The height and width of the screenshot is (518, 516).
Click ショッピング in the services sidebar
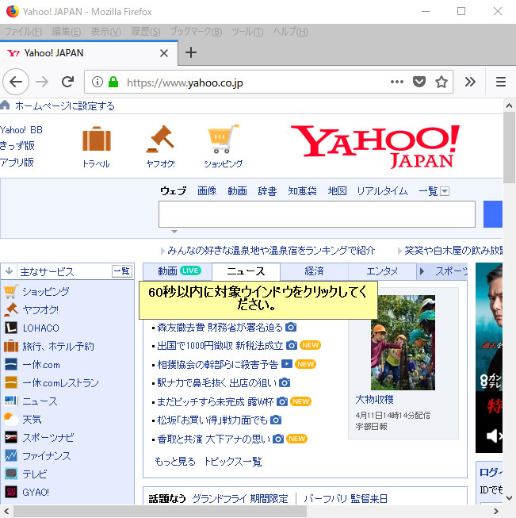click(45, 291)
